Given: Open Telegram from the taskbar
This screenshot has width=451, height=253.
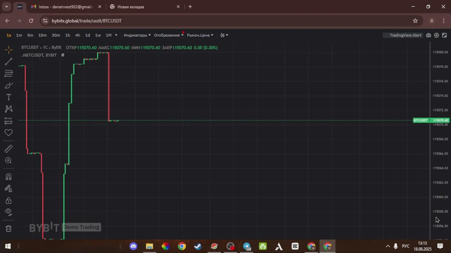Looking at the screenshot, I should (247, 246).
